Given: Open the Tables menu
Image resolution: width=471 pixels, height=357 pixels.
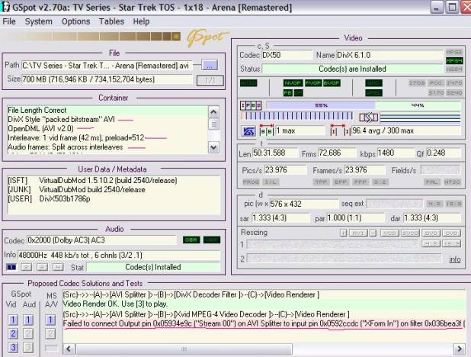Looking at the screenshot, I should [111, 21].
